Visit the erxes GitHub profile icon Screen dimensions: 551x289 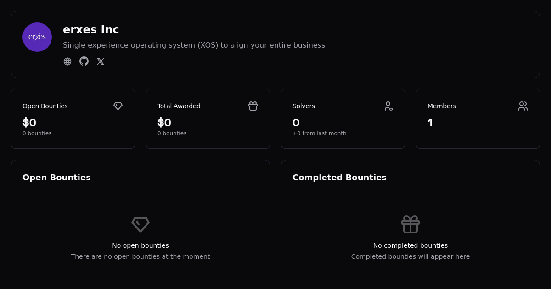point(84,61)
